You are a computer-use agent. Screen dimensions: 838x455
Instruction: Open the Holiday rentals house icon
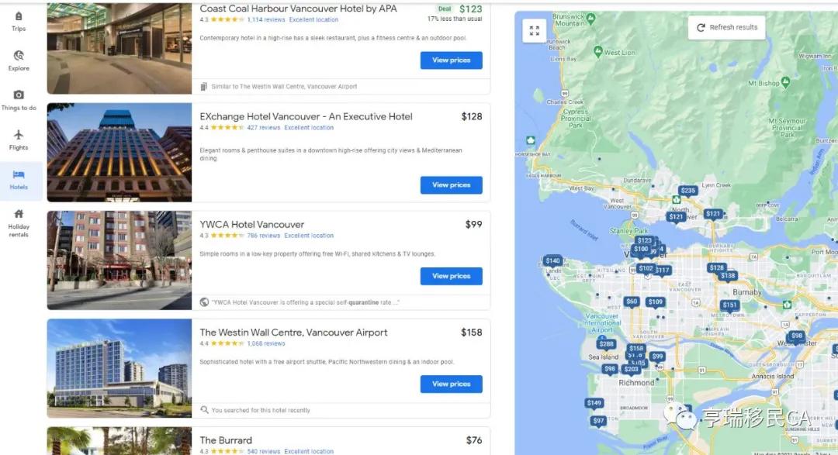coord(19,214)
